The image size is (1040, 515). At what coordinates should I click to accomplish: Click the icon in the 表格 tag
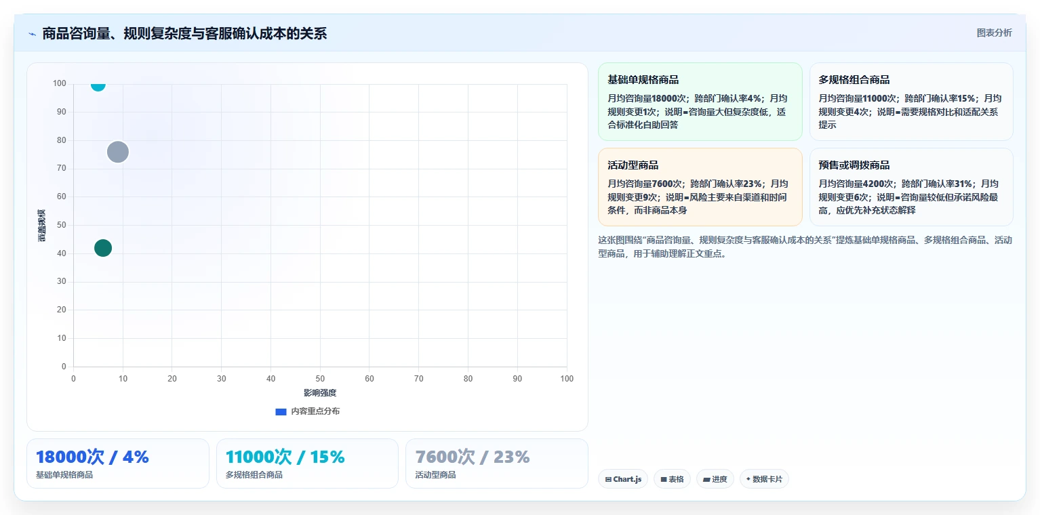click(x=664, y=479)
